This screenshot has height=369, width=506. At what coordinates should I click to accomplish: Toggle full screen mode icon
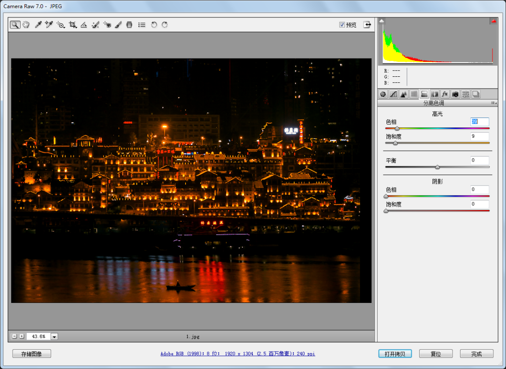[367, 24]
